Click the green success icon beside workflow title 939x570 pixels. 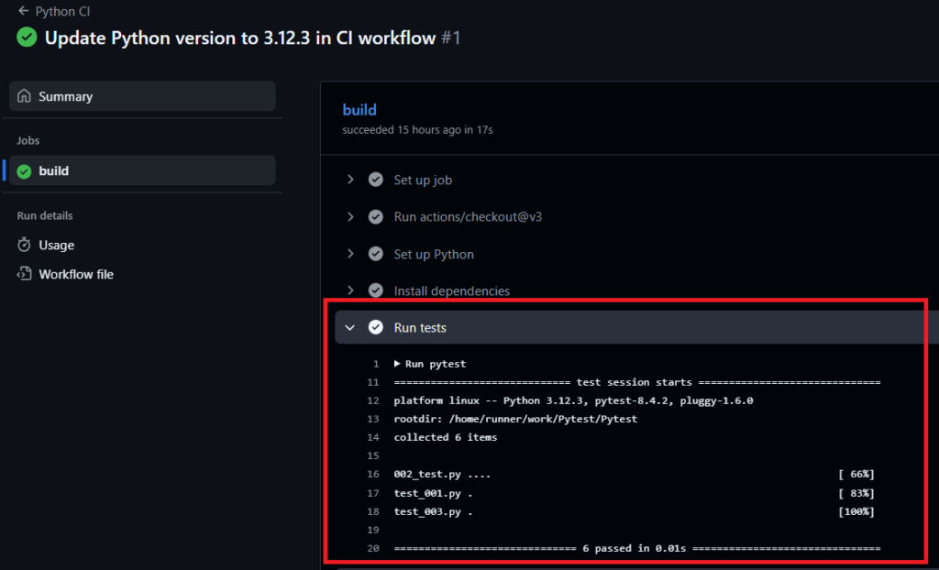click(27, 38)
